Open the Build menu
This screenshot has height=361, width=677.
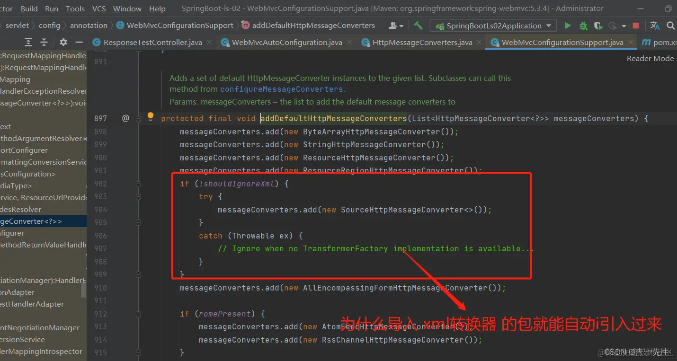29,9
